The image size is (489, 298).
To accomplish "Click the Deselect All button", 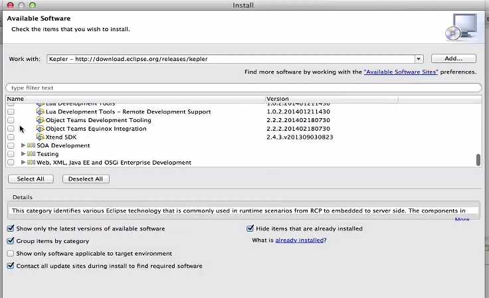I will 86,179.
